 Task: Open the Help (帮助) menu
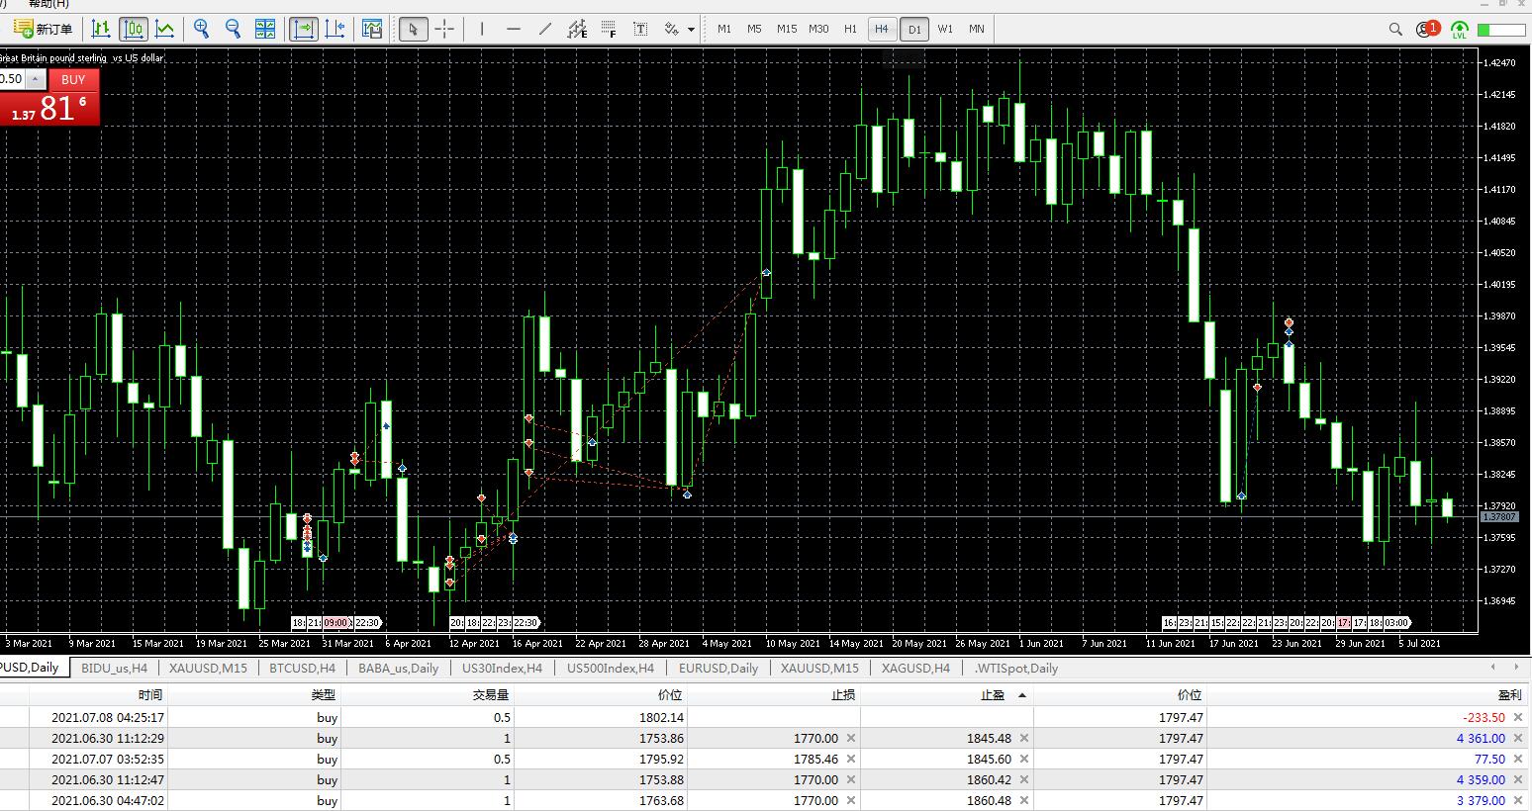[48, 4]
